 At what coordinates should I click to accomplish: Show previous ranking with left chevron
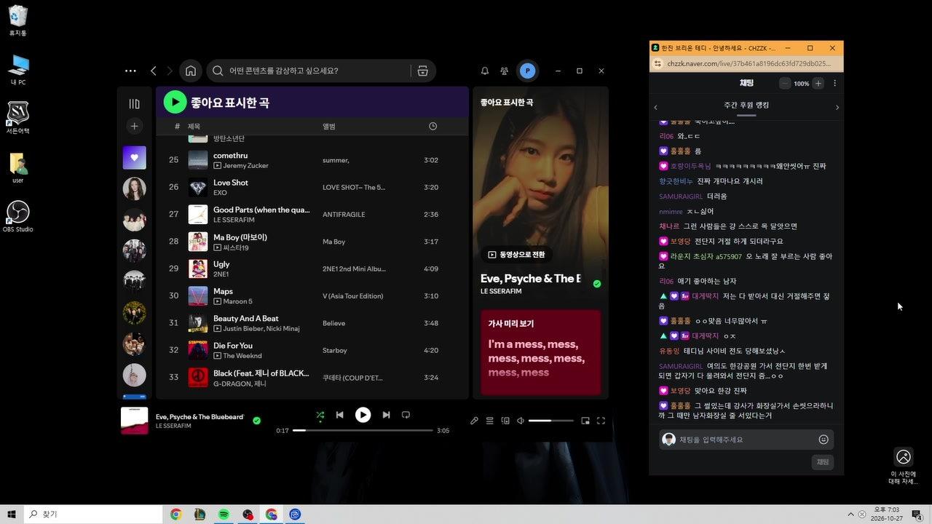(655, 108)
